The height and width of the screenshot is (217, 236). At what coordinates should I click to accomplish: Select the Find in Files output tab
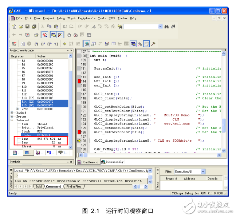click(x=74, y=187)
